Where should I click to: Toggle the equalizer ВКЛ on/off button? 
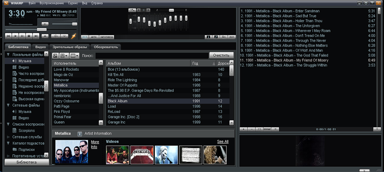tap(85, 37)
